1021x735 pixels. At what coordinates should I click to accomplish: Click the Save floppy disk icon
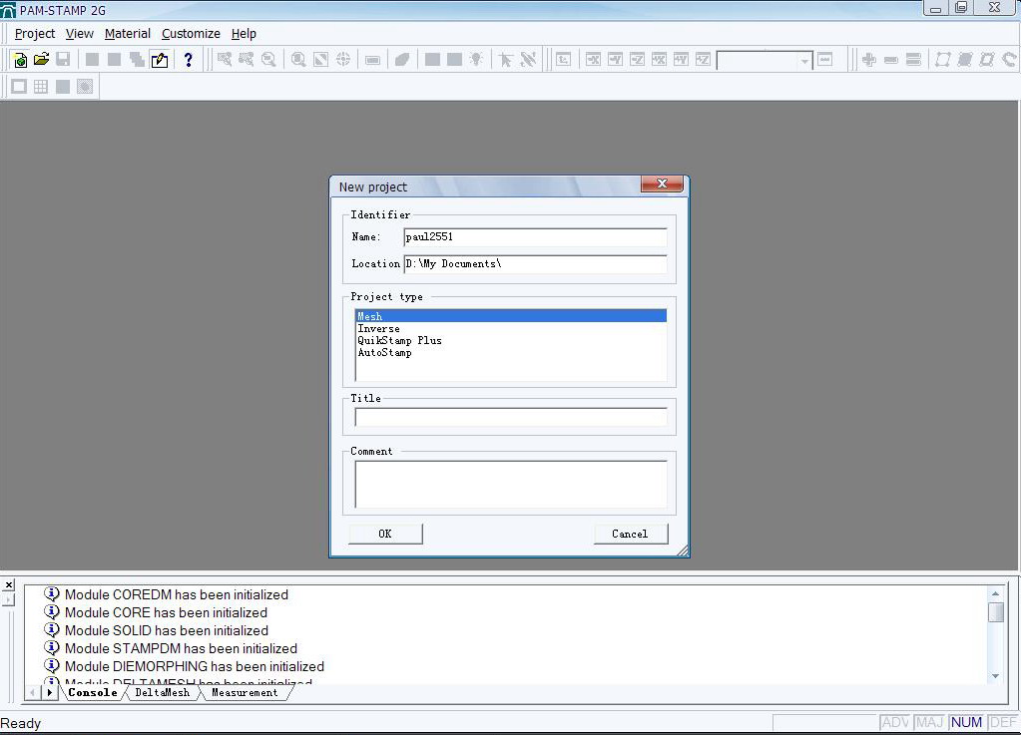tap(63, 60)
